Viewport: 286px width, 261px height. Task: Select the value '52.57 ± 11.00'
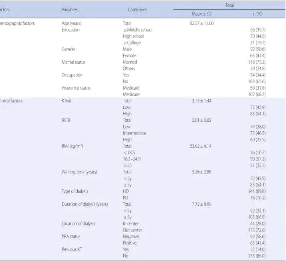click(x=201, y=23)
